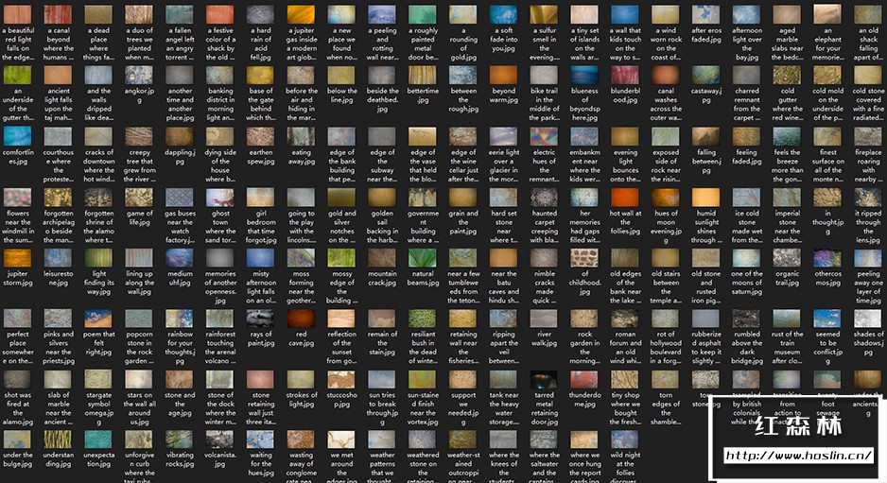
Task: Select the stargate symbol omega.jpg thumbnail
Action: click(98, 380)
